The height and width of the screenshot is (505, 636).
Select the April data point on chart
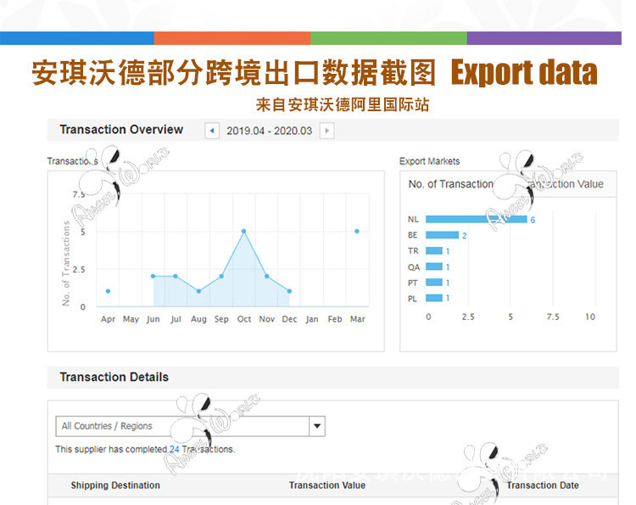coord(108,291)
